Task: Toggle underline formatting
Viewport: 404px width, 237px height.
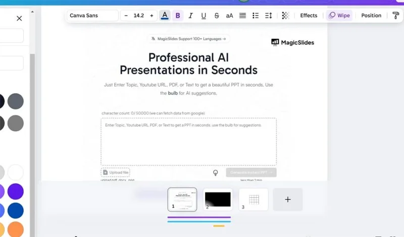Action: pyautogui.click(x=204, y=16)
